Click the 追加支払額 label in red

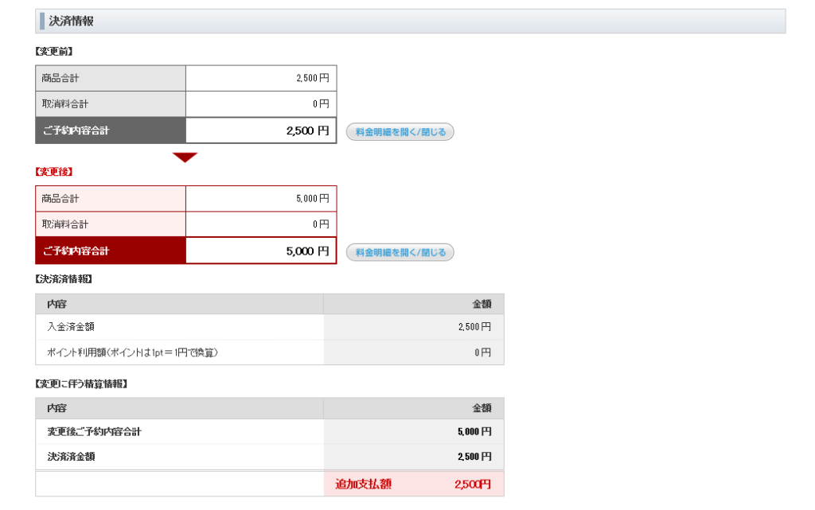[363, 484]
